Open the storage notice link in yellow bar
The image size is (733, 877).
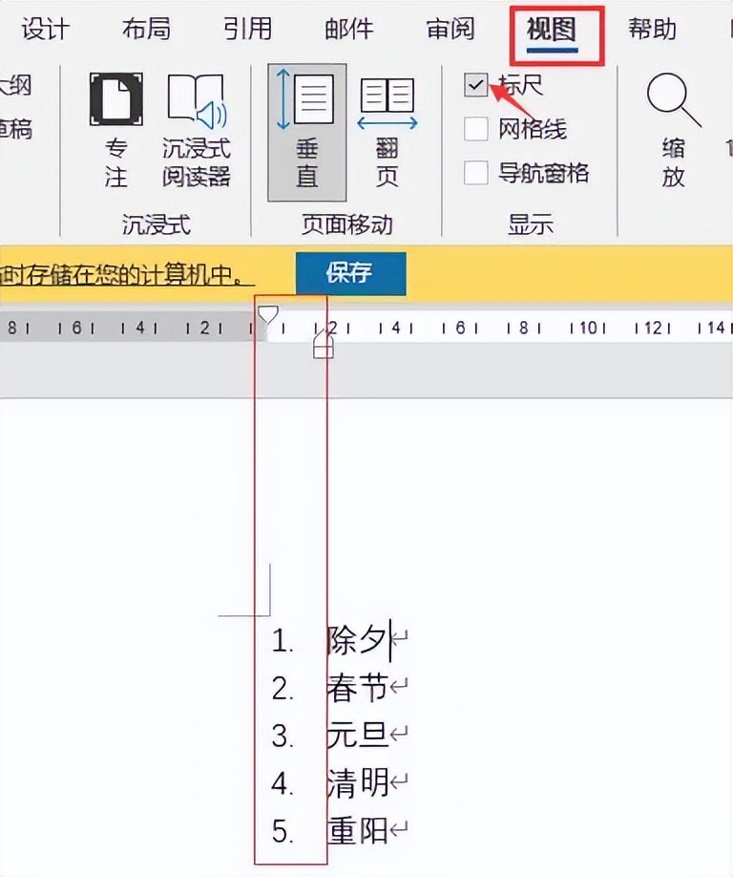point(127,274)
